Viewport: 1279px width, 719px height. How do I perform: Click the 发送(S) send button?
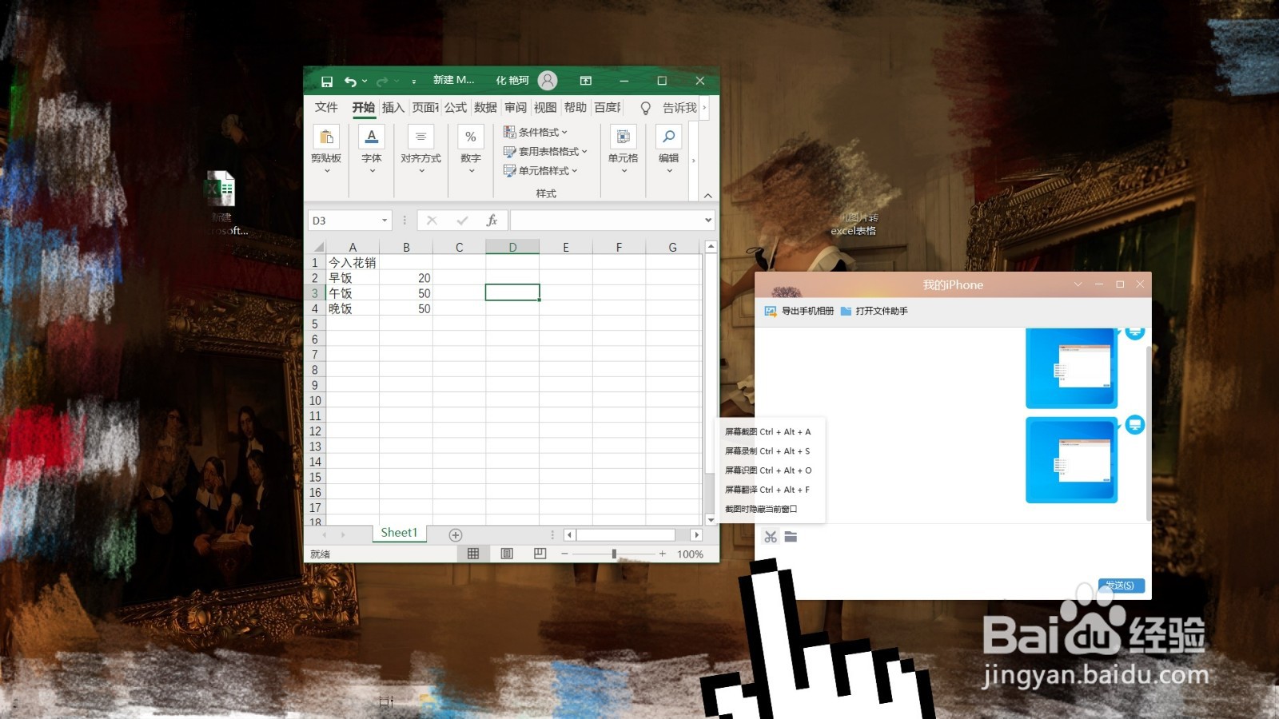coord(1121,586)
